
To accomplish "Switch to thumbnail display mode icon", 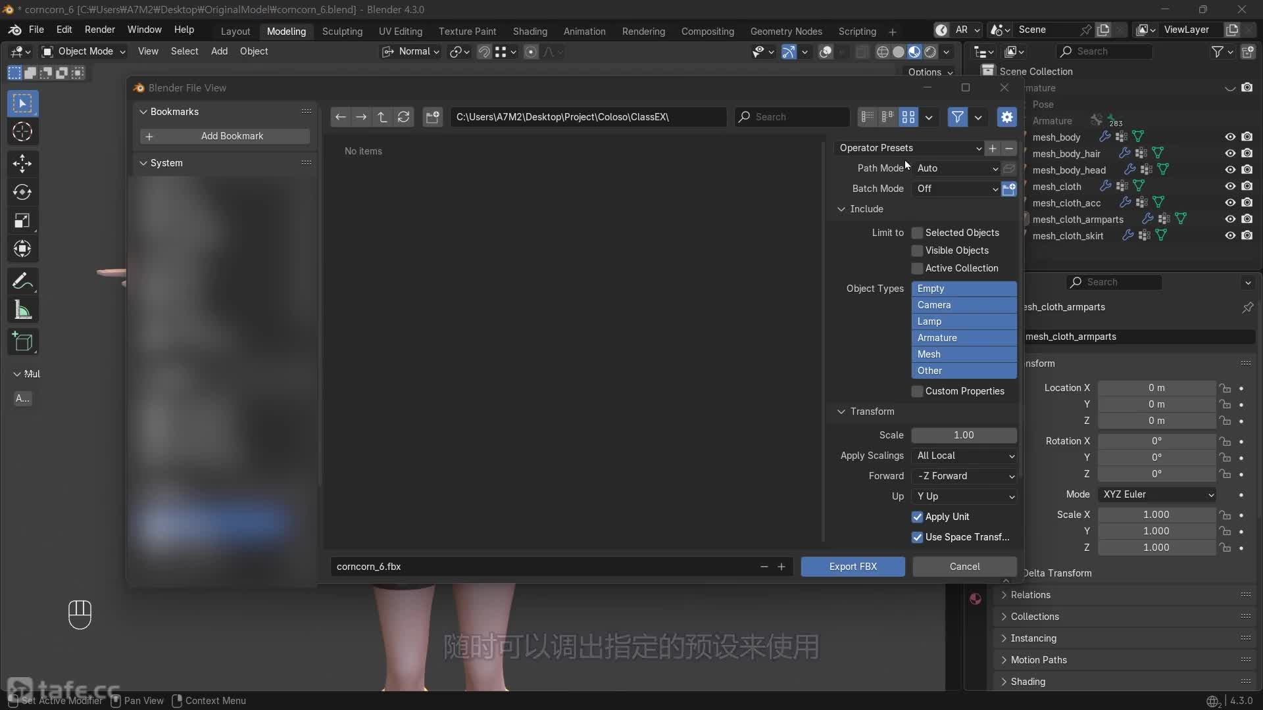I will (x=908, y=117).
